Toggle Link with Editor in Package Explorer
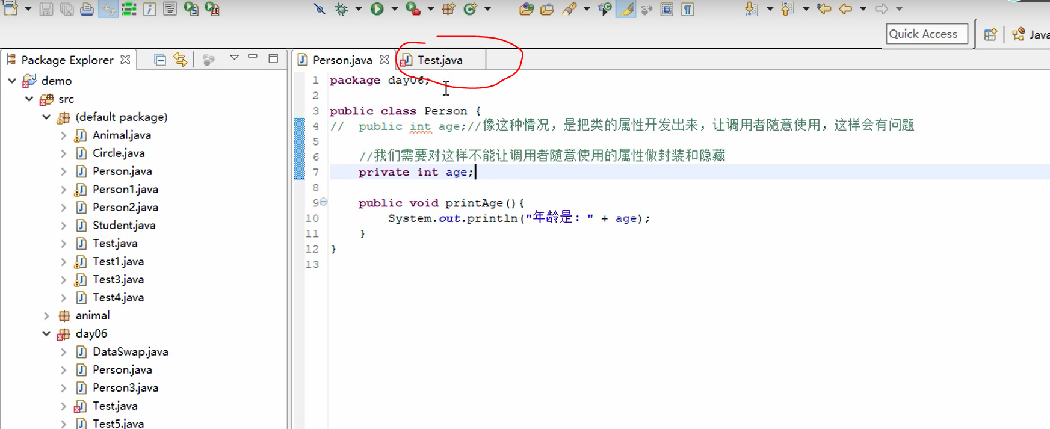This screenshot has width=1050, height=429. (x=180, y=60)
